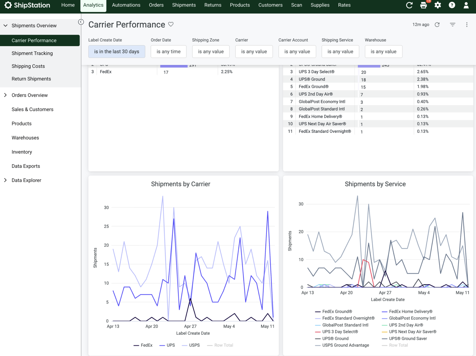The image size is (476, 356).
Task: Go to the Products tab in top navigation
Action: [240, 5]
